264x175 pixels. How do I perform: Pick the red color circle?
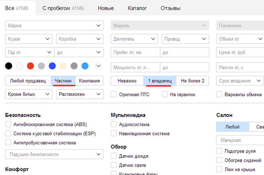(30, 66)
